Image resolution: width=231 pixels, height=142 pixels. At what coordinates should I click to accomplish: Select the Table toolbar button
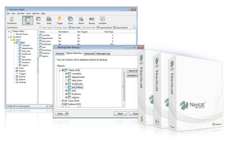coord(28,20)
